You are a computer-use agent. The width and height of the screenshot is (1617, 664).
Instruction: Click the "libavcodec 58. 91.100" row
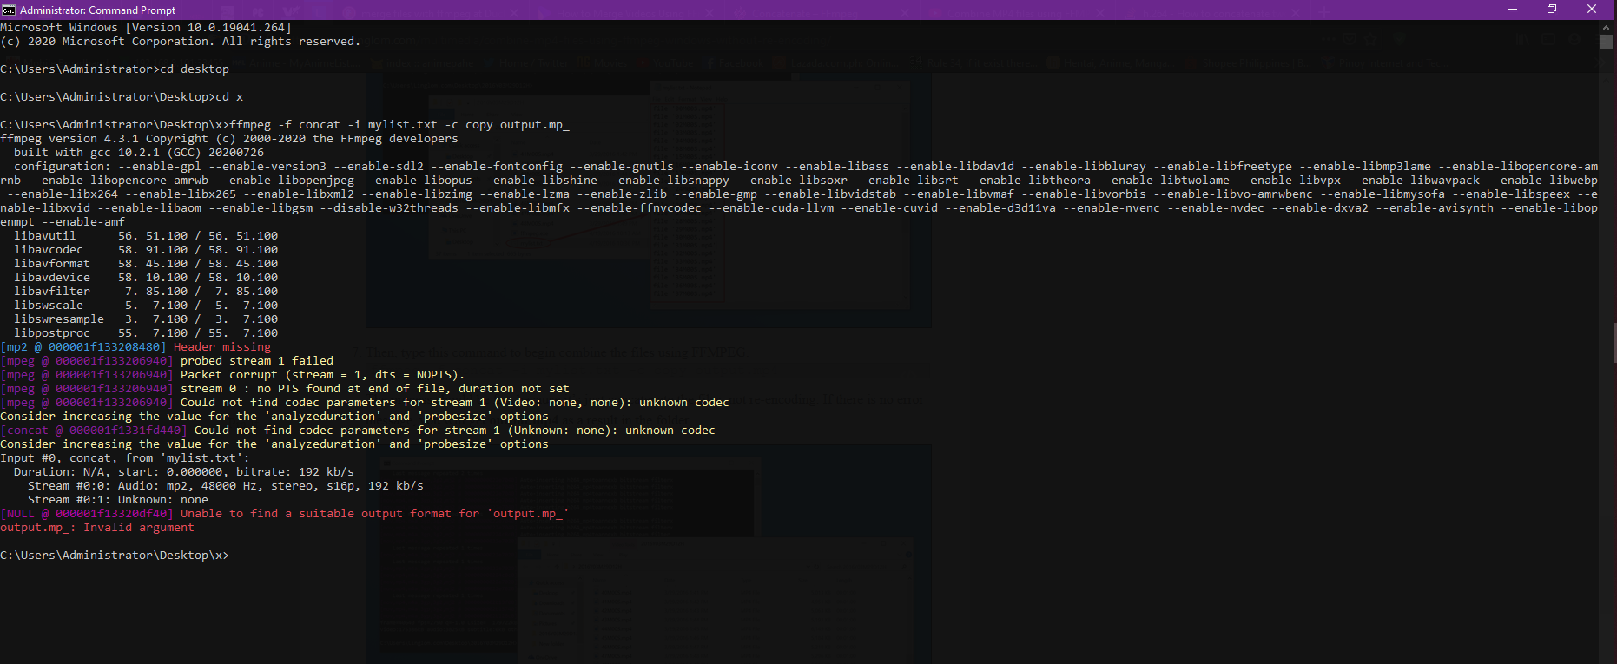pos(146,250)
